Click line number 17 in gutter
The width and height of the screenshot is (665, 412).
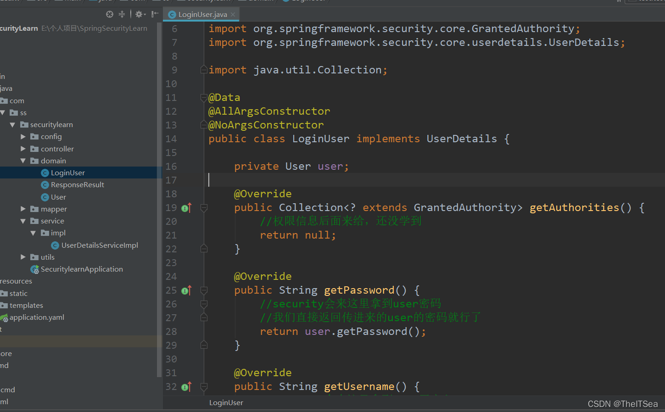point(171,180)
